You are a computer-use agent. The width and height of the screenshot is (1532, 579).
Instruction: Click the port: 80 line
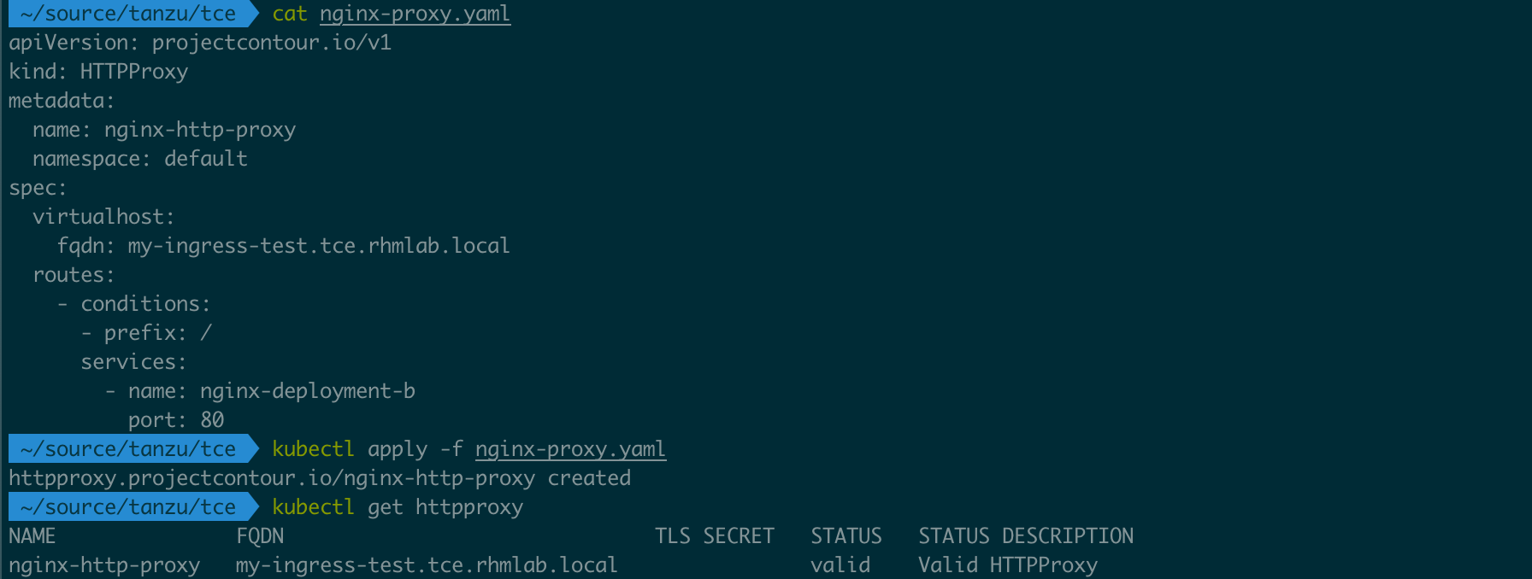(x=176, y=420)
